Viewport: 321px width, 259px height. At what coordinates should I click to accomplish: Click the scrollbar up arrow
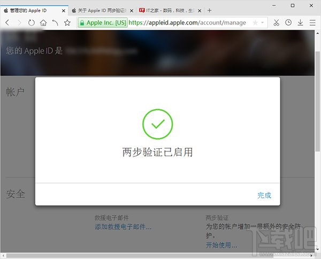pos(318,33)
